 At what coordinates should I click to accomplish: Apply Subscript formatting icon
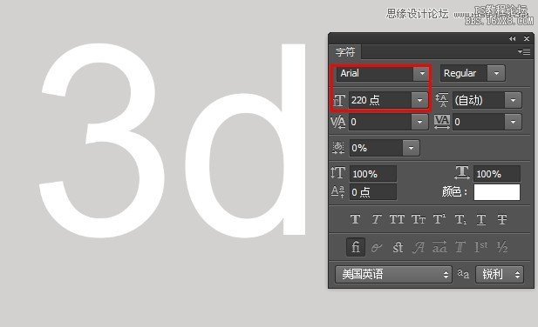[x=460, y=219]
